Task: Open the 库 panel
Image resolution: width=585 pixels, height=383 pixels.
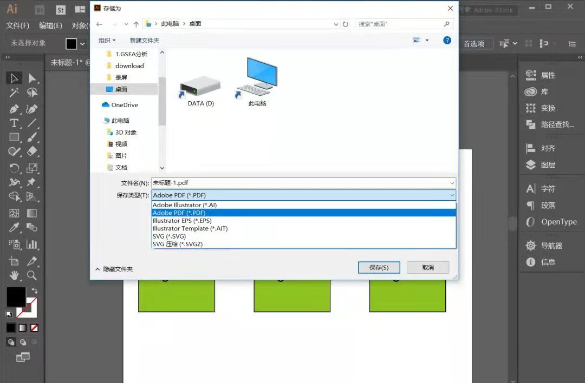Action: [536, 91]
